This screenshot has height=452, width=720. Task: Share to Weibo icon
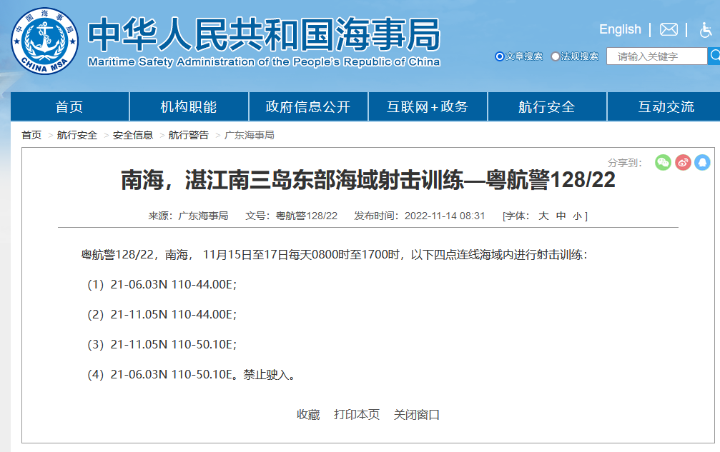[683, 162]
